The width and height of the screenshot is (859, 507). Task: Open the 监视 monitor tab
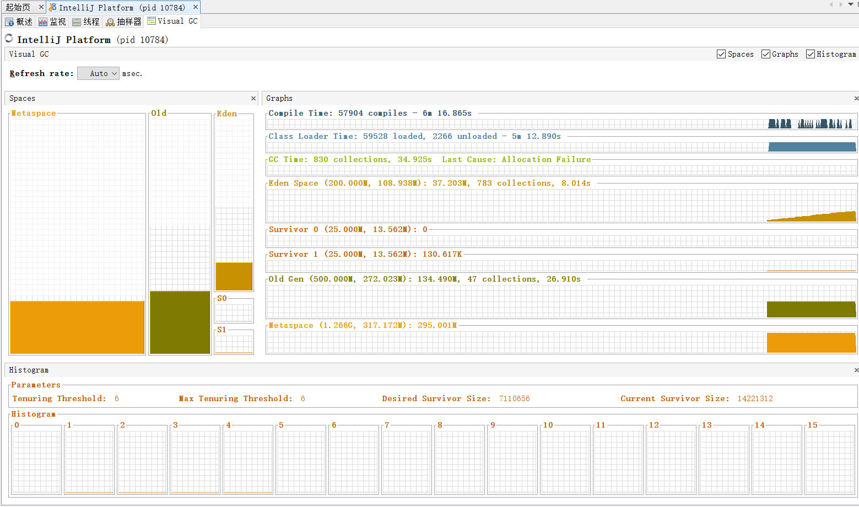pyautogui.click(x=52, y=21)
